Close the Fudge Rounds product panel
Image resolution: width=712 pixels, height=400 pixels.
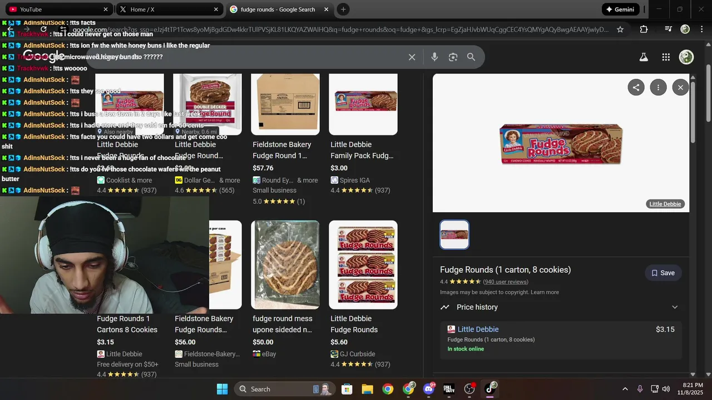(680, 87)
